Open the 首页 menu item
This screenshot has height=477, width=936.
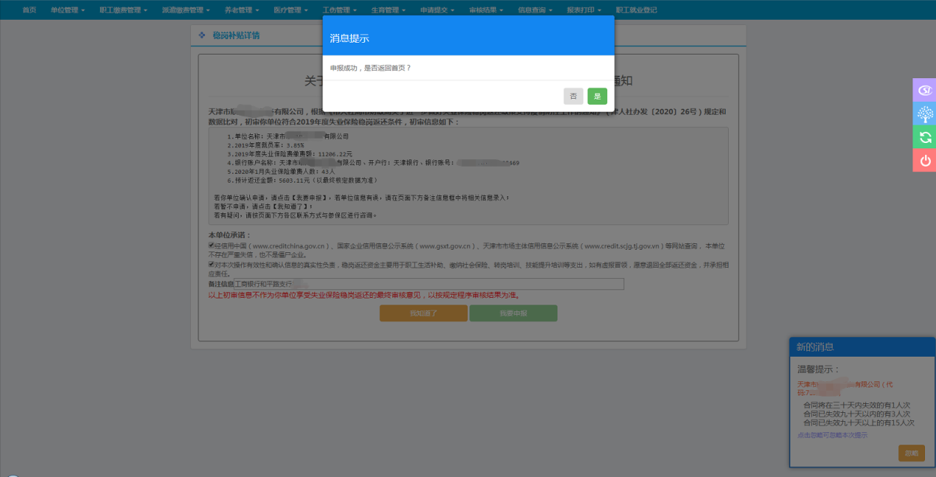pyautogui.click(x=30, y=10)
